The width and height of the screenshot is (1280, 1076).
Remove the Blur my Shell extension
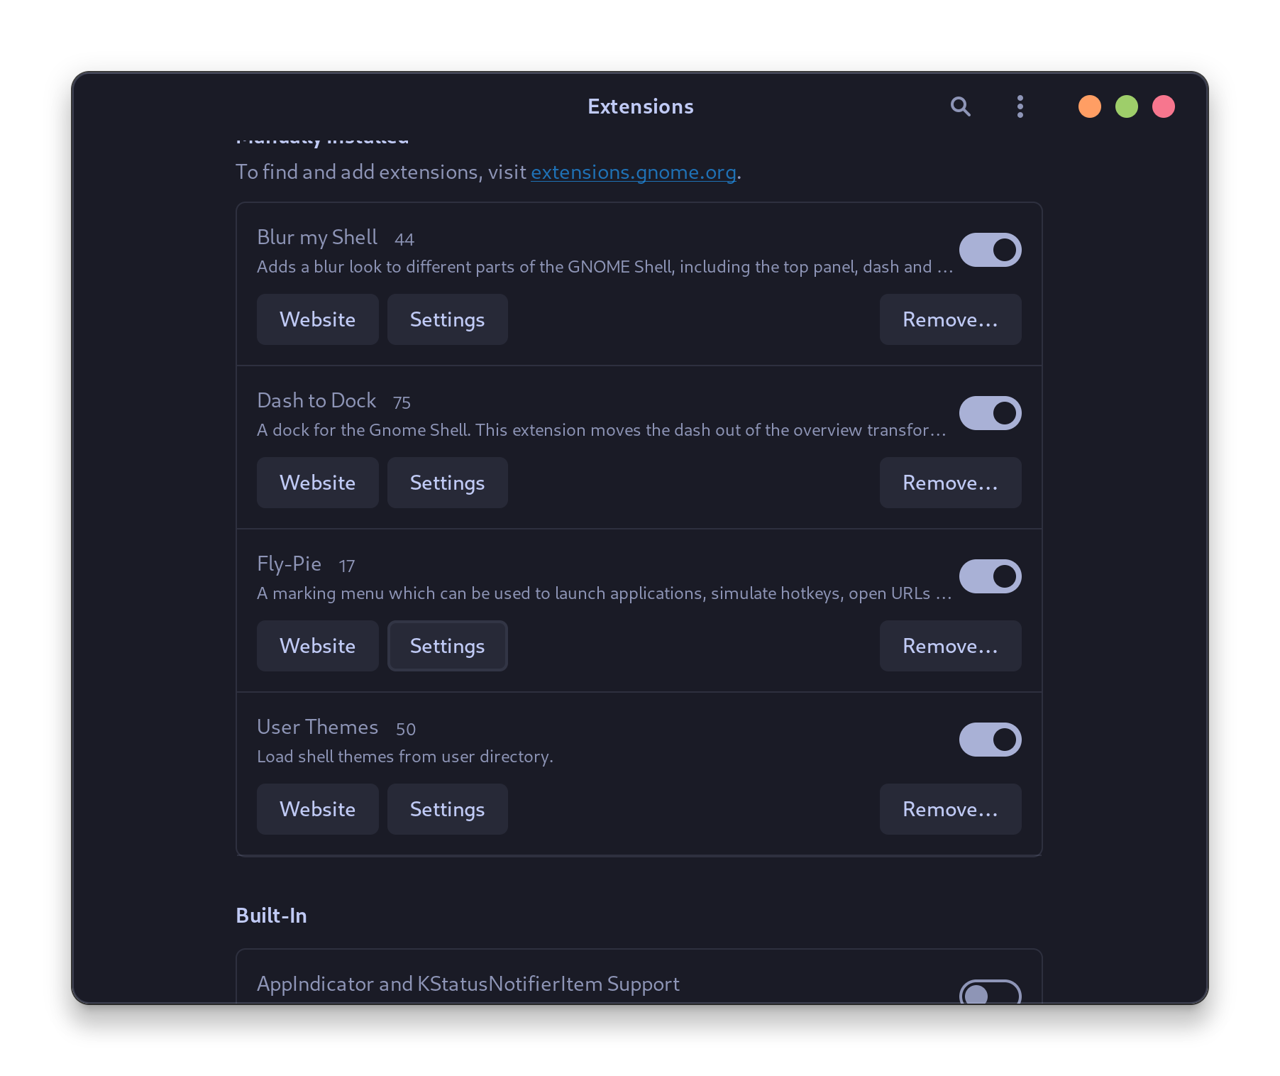pos(950,319)
